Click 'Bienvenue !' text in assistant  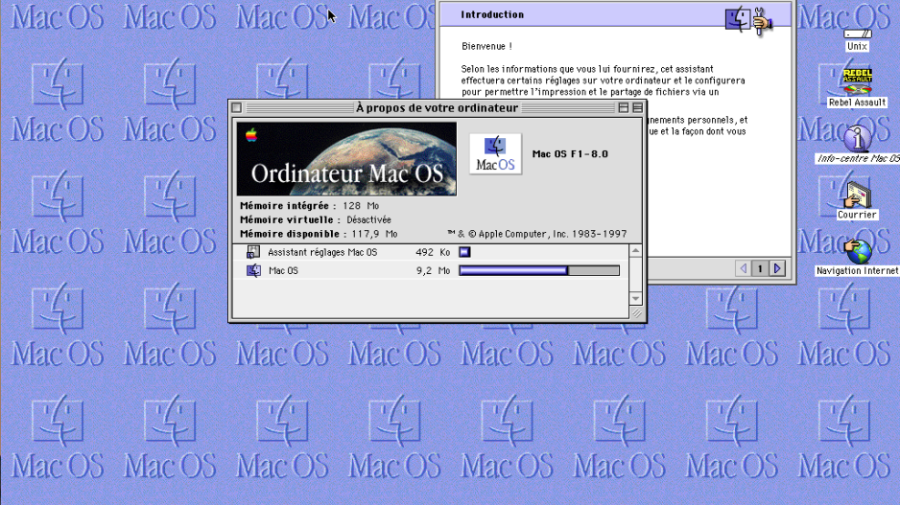pyautogui.click(x=486, y=46)
